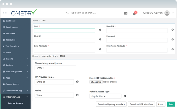Expand the User Management chevron
This screenshot has width=177, height=109.
pyautogui.click(x=27, y=72)
